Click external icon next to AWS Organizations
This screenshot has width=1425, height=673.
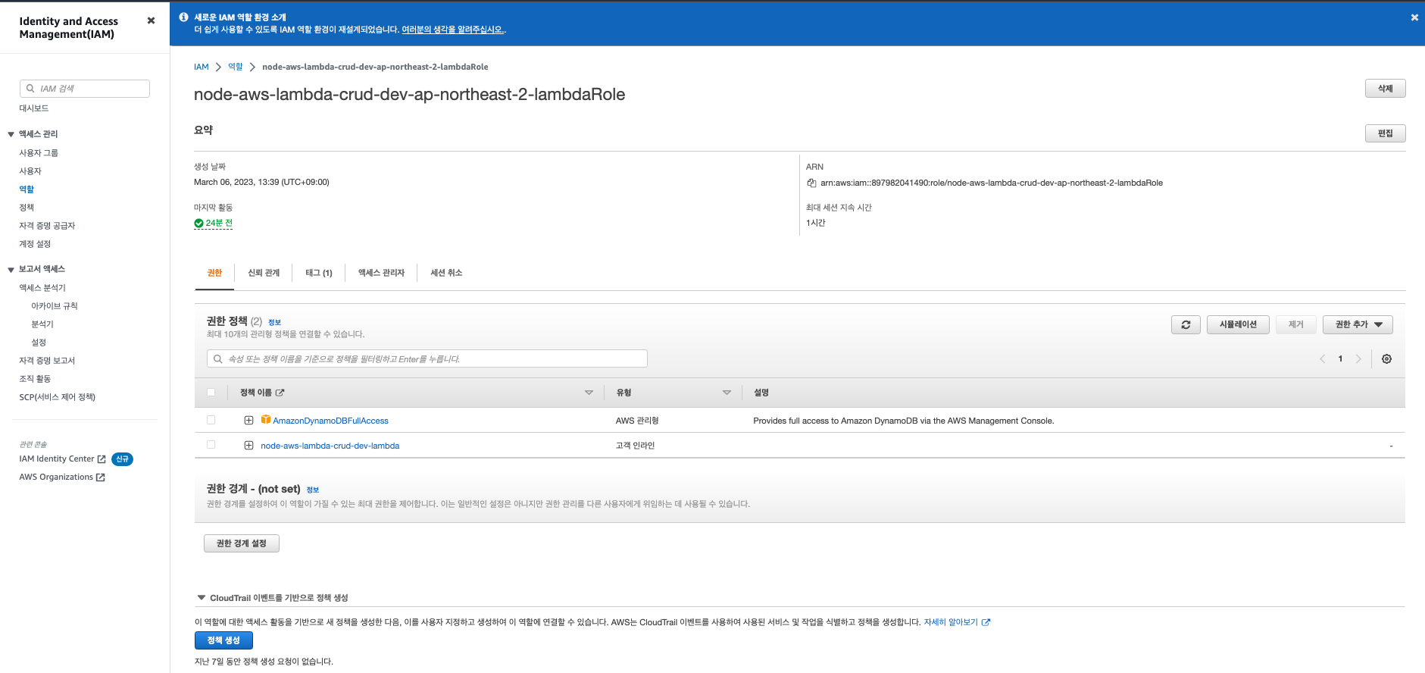point(101,477)
